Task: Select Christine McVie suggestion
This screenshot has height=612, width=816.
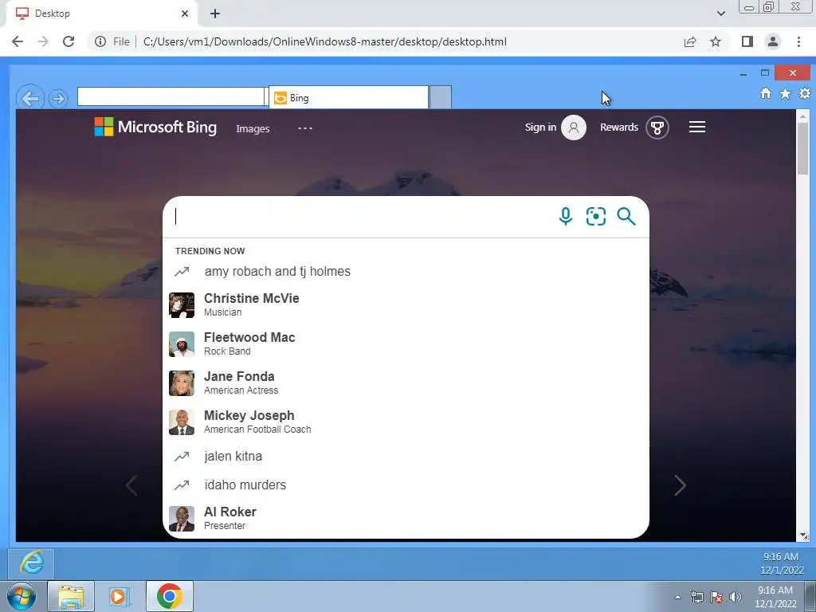Action: click(406, 305)
